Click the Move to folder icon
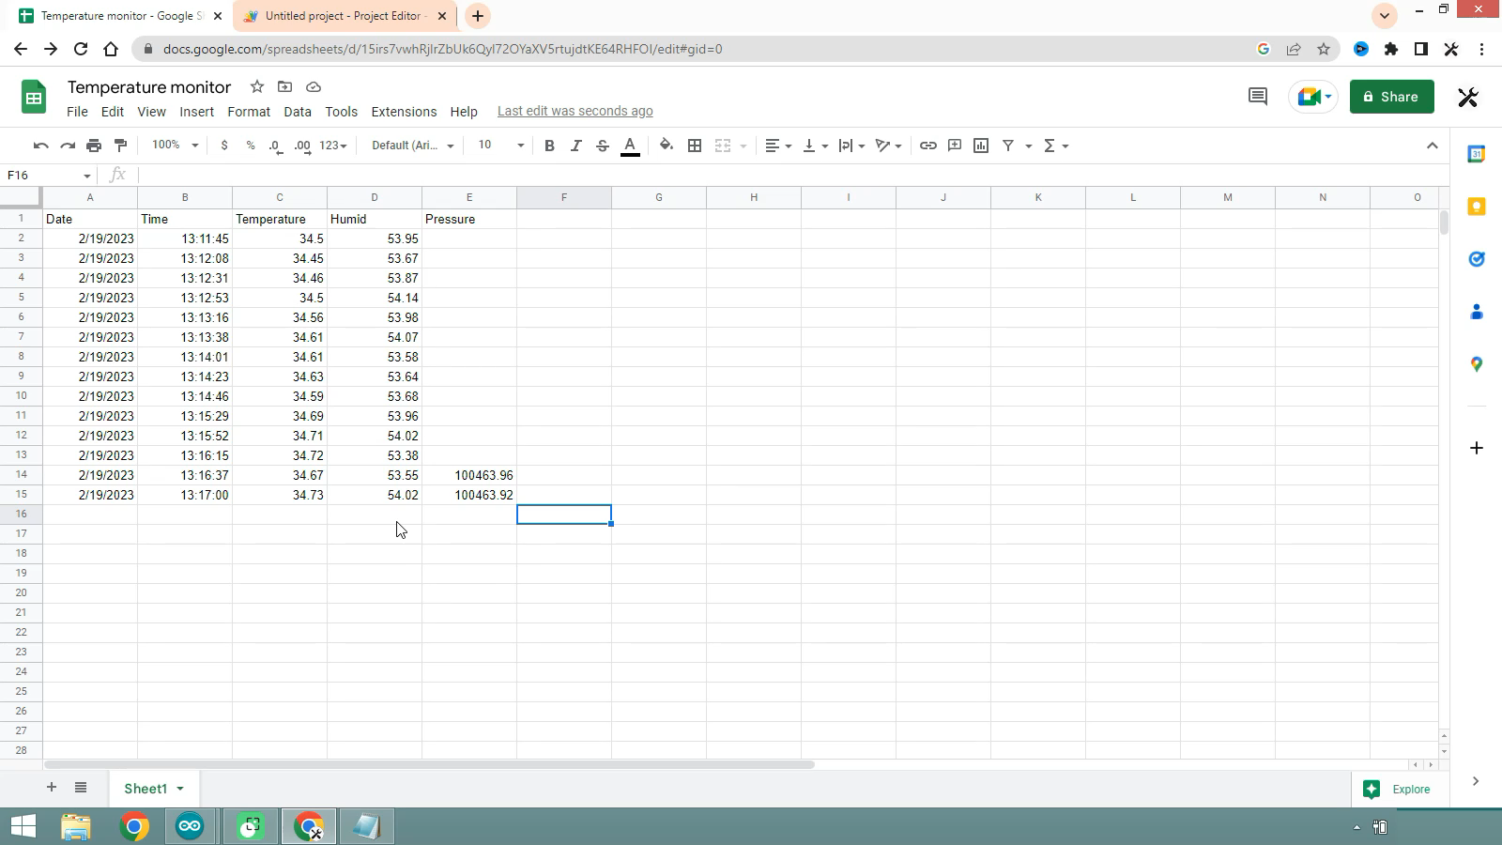 [284, 87]
